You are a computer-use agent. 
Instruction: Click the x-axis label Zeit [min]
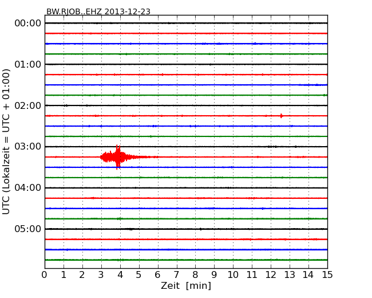186,285
